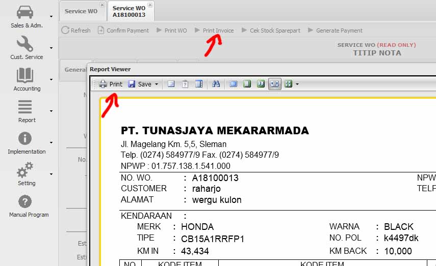The height and width of the screenshot is (266, 436).
Task: Select the Service WO A18100013 tab
Action: pyautogui.click(x=129, y=11)
